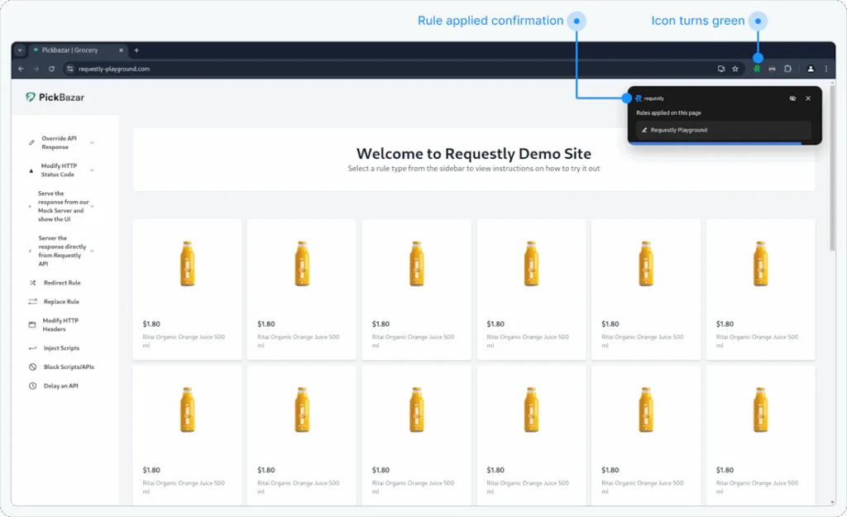Viewport: 847px width, 517px height.
Task: Toggle the Requestly Playground rule entry
Action: click(723, 130)
